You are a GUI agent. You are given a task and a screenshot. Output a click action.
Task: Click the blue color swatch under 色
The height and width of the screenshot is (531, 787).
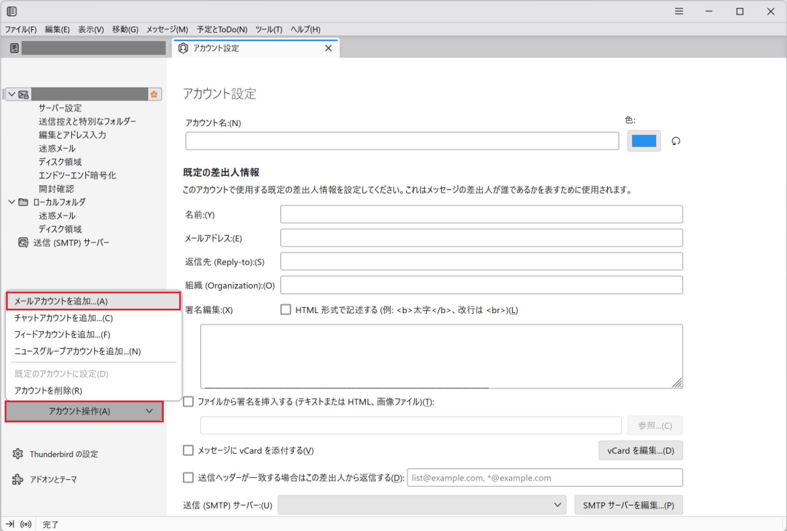pyautogui.click(x=644, y=141)
